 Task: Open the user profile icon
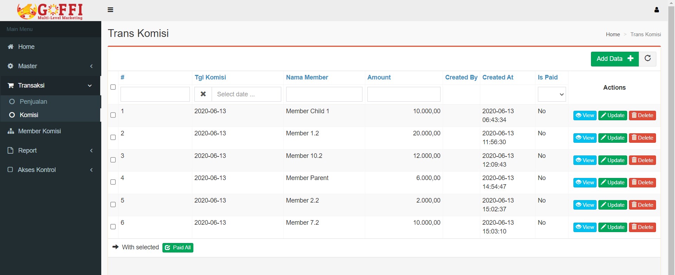click(656, 10)
